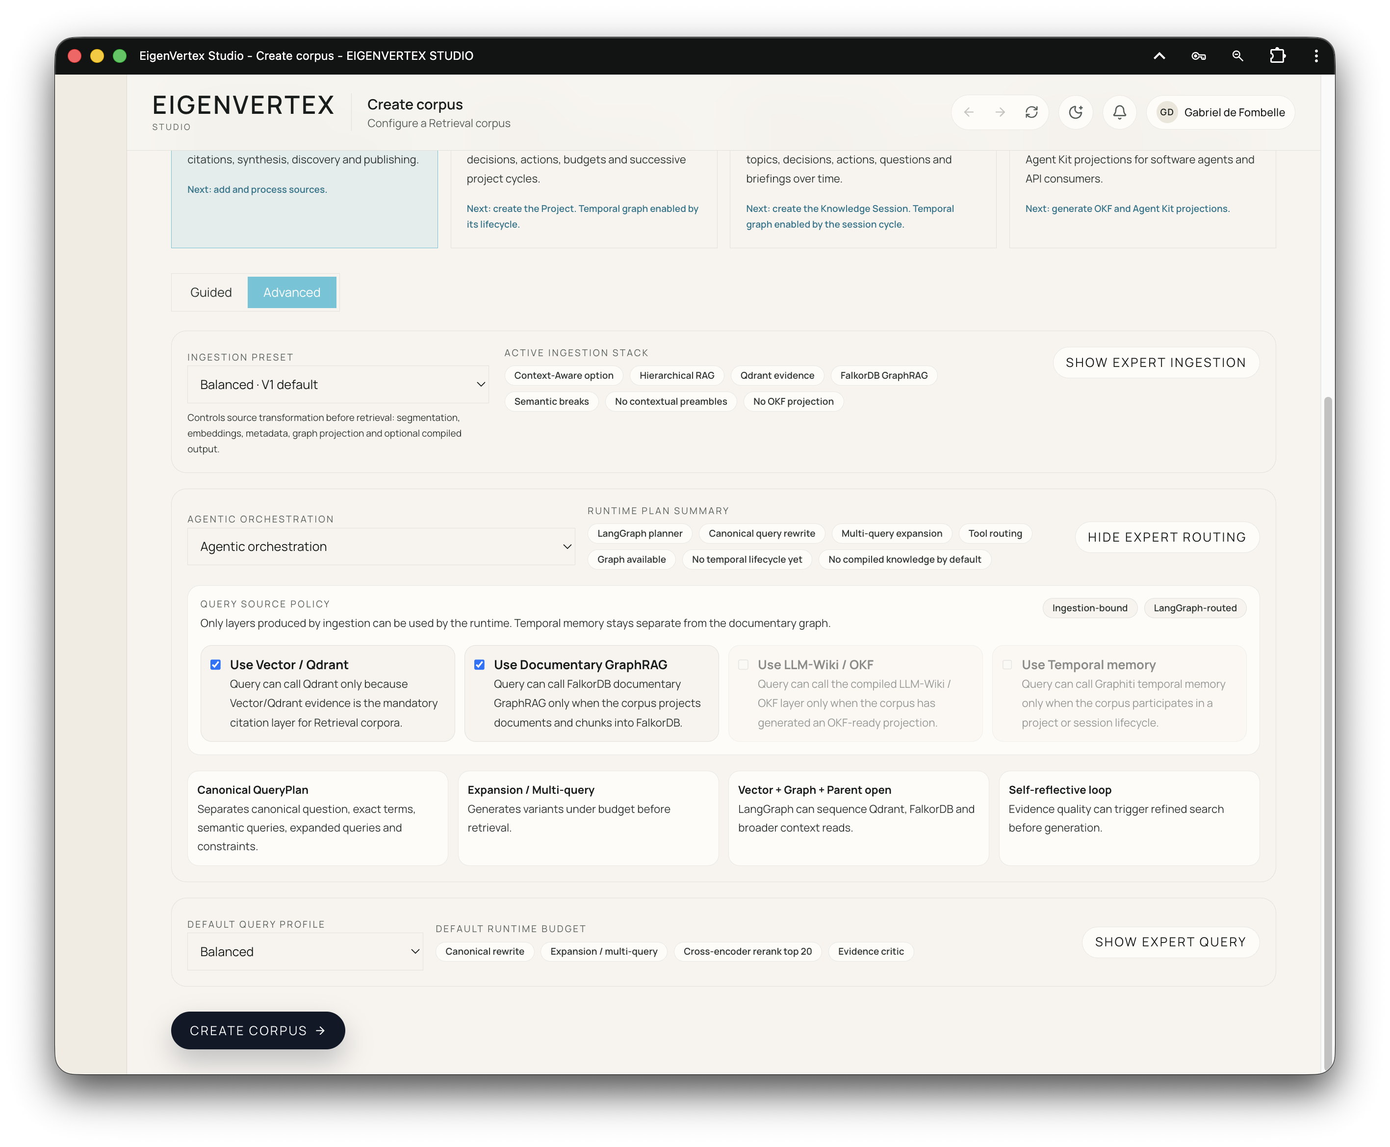Click Show Expert Query button
Screen dimensions: 1390x1147
click(x=1170, y=942)
